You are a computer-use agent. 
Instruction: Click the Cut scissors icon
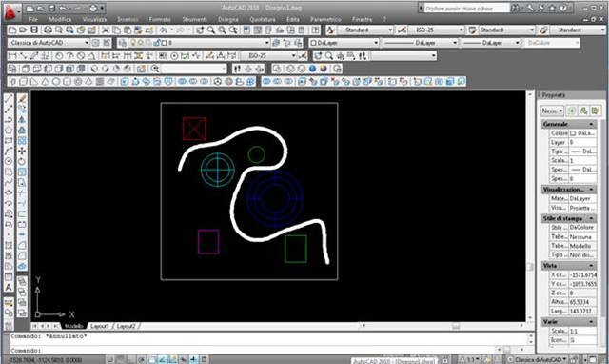tap(106, 30)
